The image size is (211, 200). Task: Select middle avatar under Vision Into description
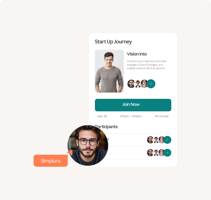138,84
